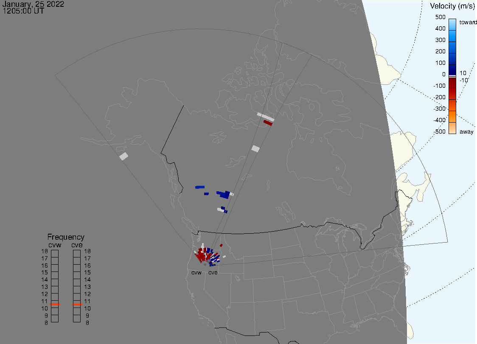The width and height of the screenshot is (477, 344).
Task: Select the thin gray ±10 m/s band
Action: 452,76
